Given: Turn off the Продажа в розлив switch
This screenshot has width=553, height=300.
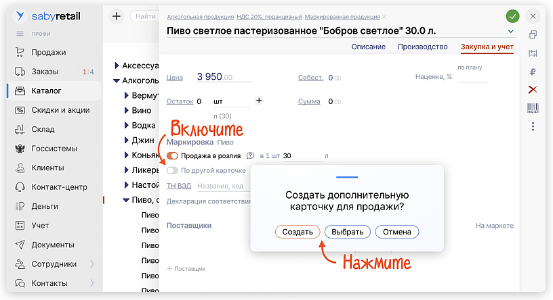Looking at the screenshot, I should pyautogui.click(x=172, y=156).
